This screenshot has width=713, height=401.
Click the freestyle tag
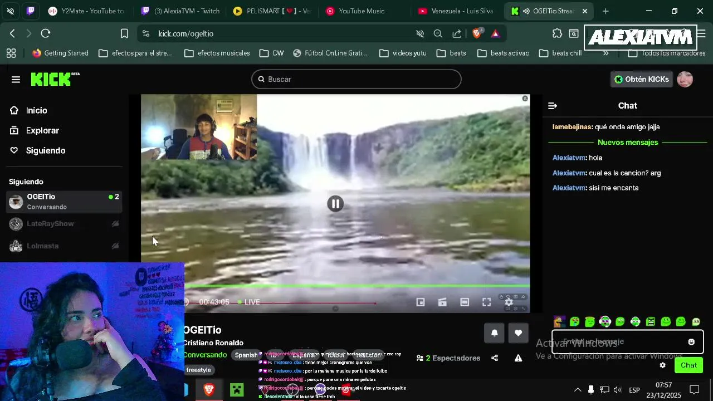(199, 370)
